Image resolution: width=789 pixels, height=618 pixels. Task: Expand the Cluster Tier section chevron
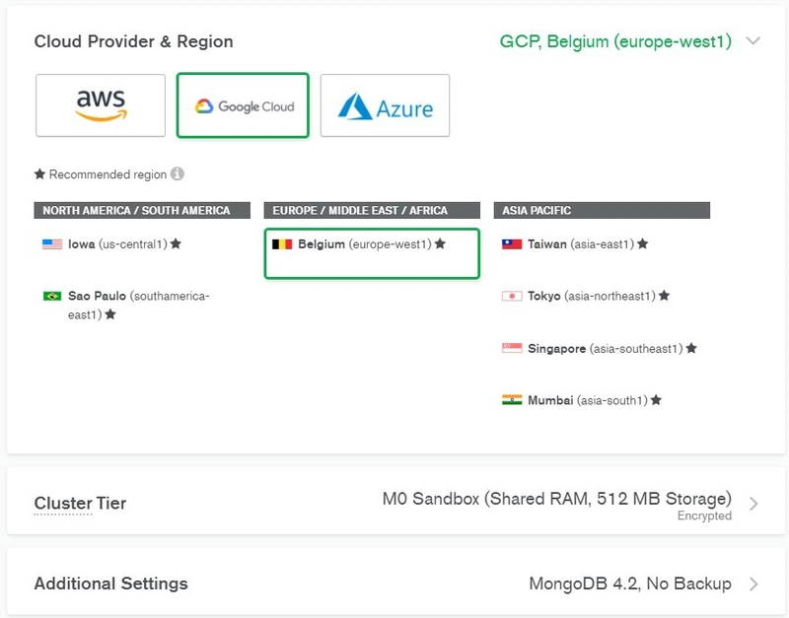(753, 504)
